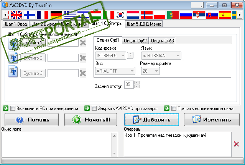
Task: Select Job 1: Пролетая над гнездом кукушки.avi
Action: [166, 135]
